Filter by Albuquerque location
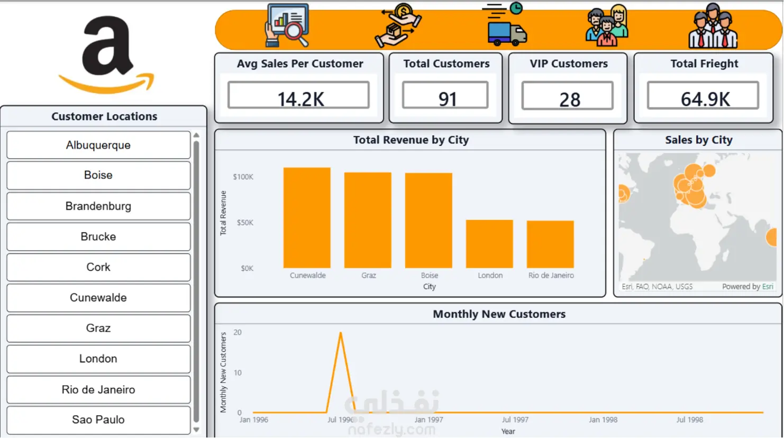 [x=98, y=145]
